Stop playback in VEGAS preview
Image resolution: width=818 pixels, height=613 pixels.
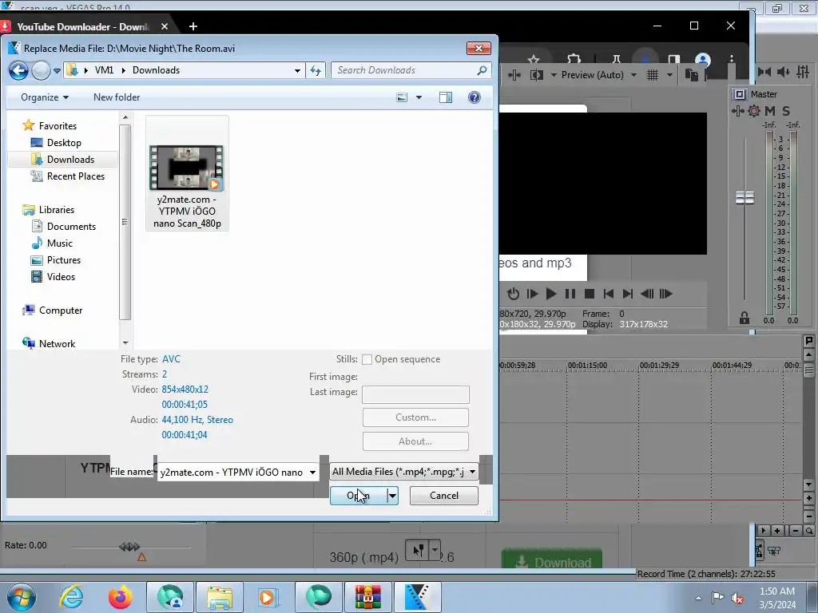[x=590, y=294]
